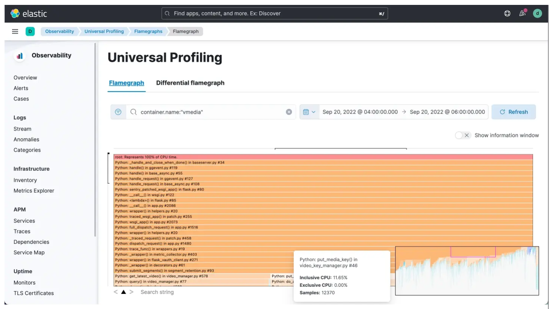Click the up triangle below the flamegraph
The height and width of the screenshot is (309, 553).
click(124, 292)
